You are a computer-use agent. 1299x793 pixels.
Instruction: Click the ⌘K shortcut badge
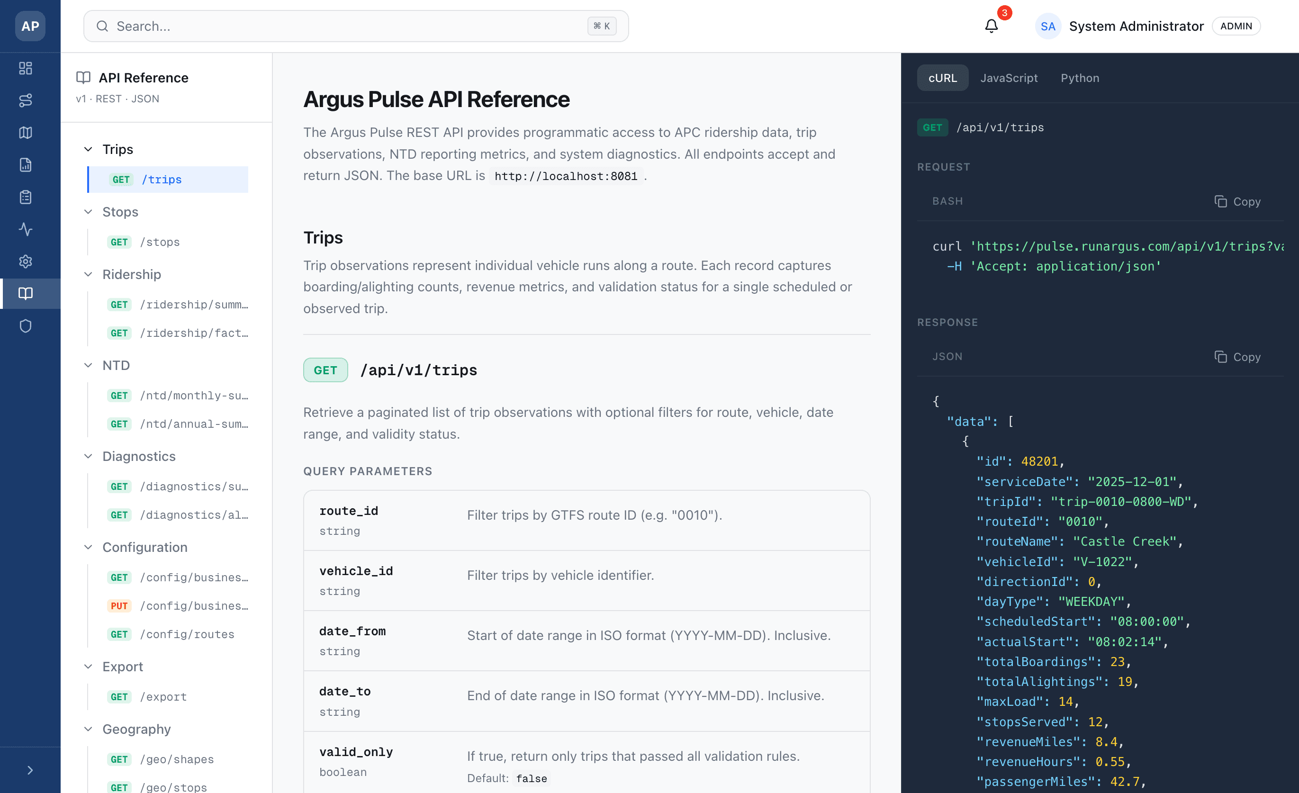point(602,26)
